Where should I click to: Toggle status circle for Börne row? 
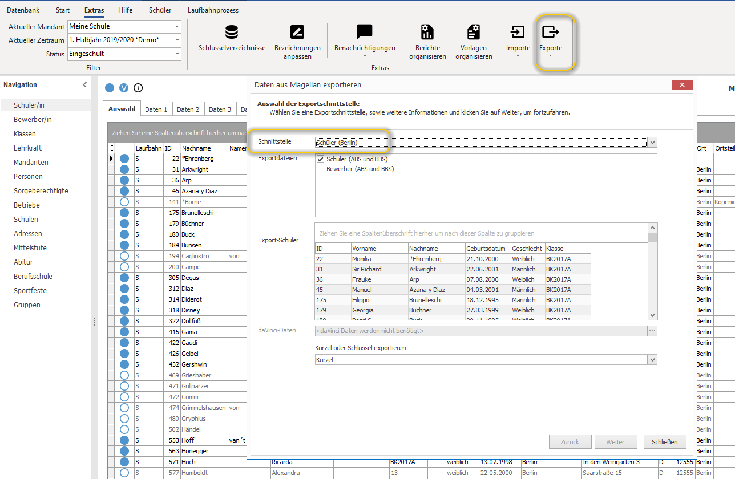pos(124,202)
